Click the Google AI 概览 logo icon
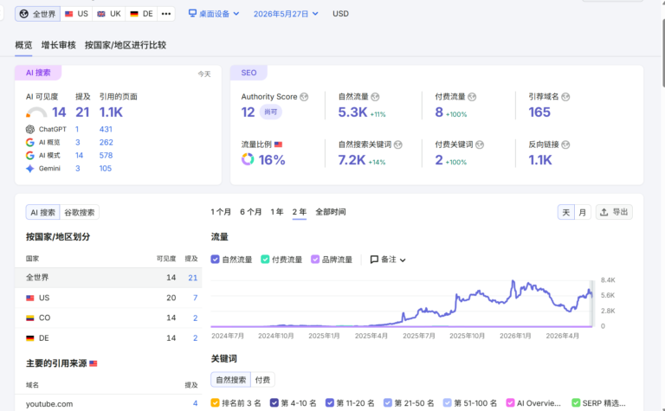The image size is (665, 411). (x=30, y=143)
